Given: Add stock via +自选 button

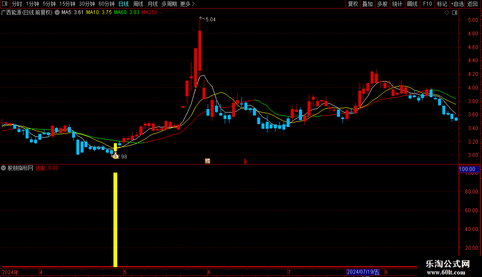Looking at the screenshot, I should click(x=457, y=4).
